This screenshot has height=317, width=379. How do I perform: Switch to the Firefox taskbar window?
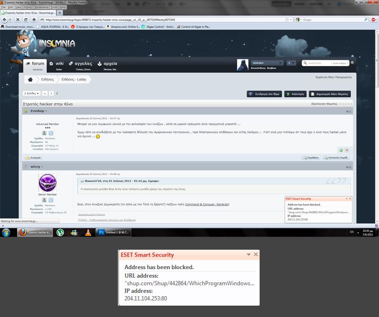coord(35,233)
